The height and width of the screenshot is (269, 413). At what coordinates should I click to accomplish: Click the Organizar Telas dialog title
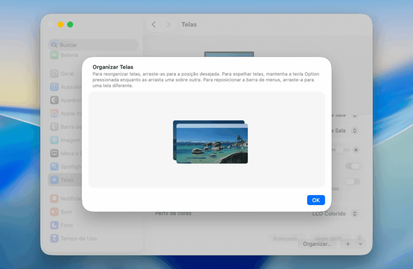coord(113,67)
